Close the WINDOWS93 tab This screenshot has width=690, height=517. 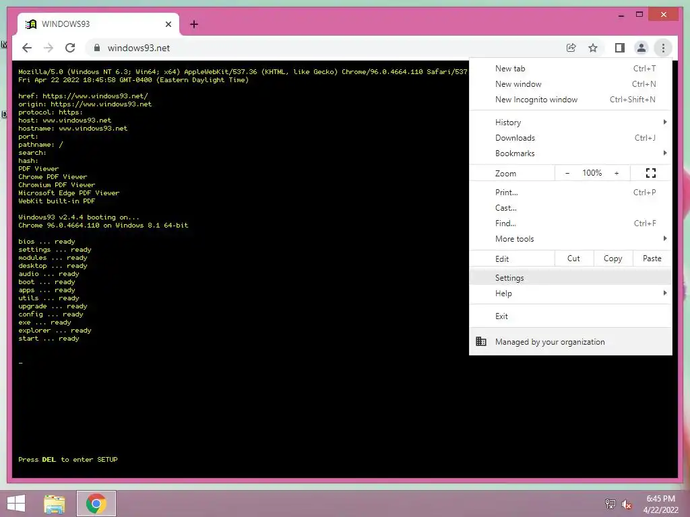coord(168,24)
